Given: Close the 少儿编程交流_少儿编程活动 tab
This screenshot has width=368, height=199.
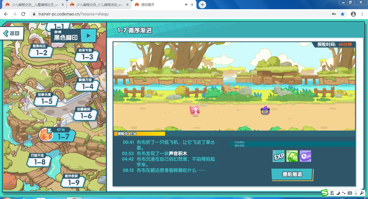Looking at the screenshot, I should tap(128, 5).
